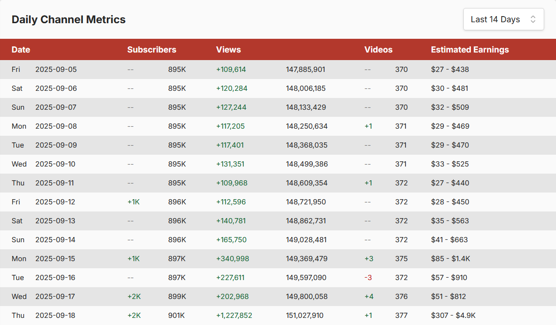Image resolution: width=556 pixels, height=325 pixels.
Task: Click total views 147,885,901
Action: 306,70
